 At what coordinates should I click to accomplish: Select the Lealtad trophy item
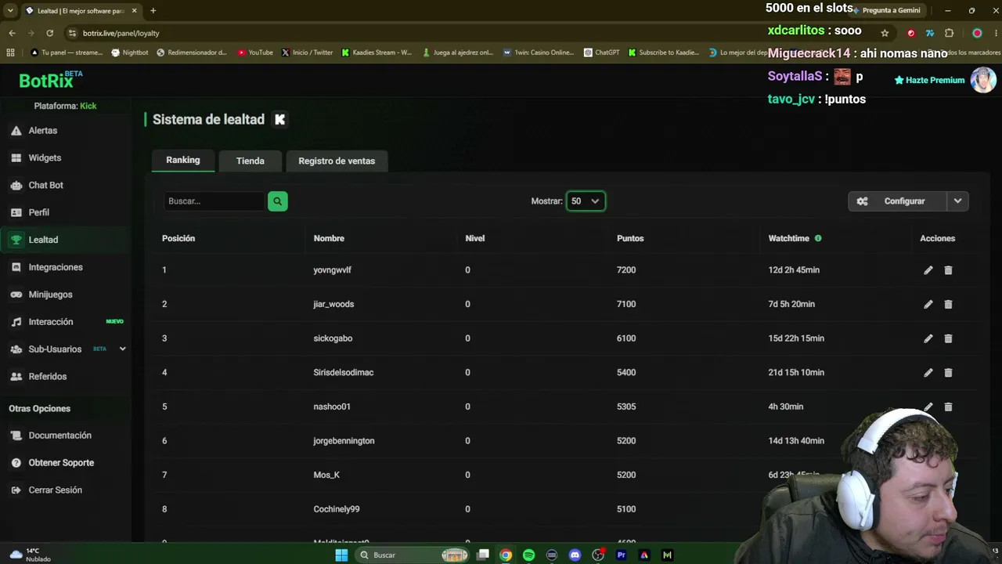click(x=43, y=240)
